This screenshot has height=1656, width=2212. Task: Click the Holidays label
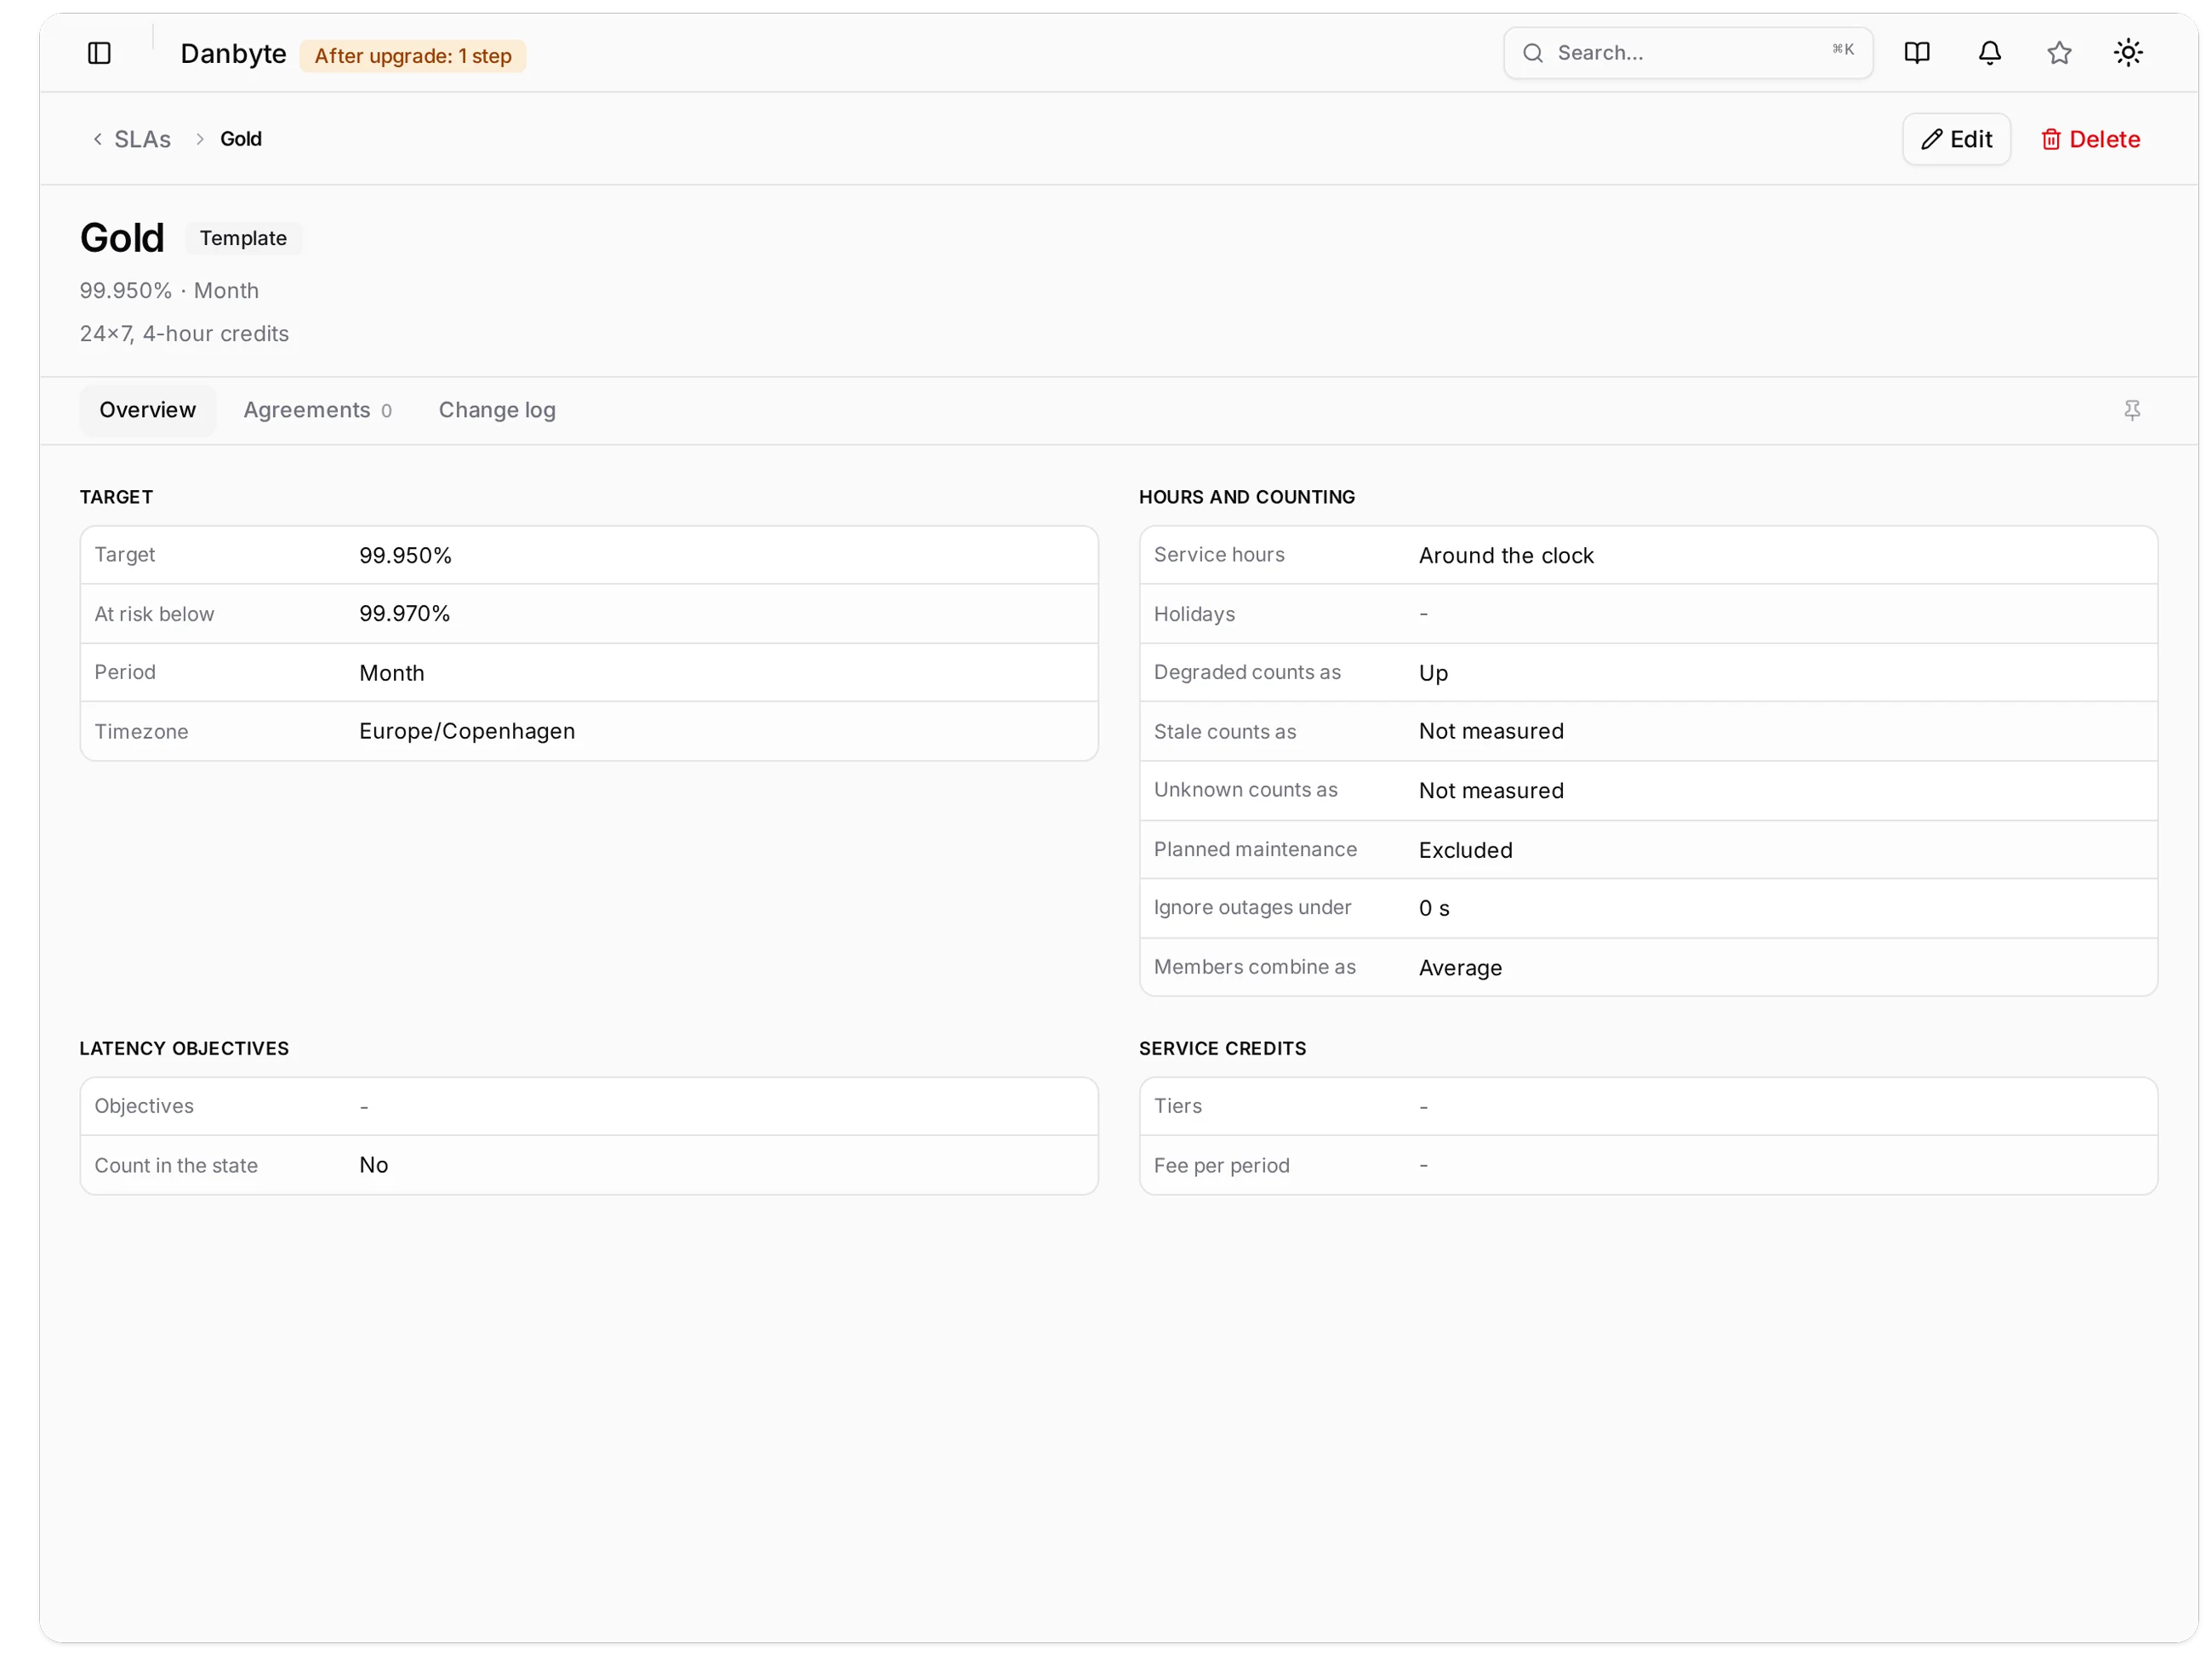point(1194,614)
